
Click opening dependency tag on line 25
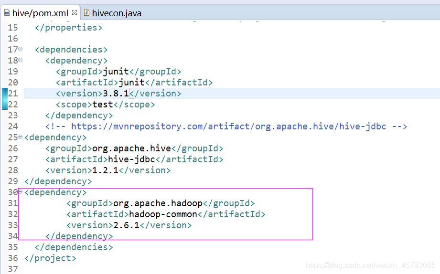tap(55, 137)
